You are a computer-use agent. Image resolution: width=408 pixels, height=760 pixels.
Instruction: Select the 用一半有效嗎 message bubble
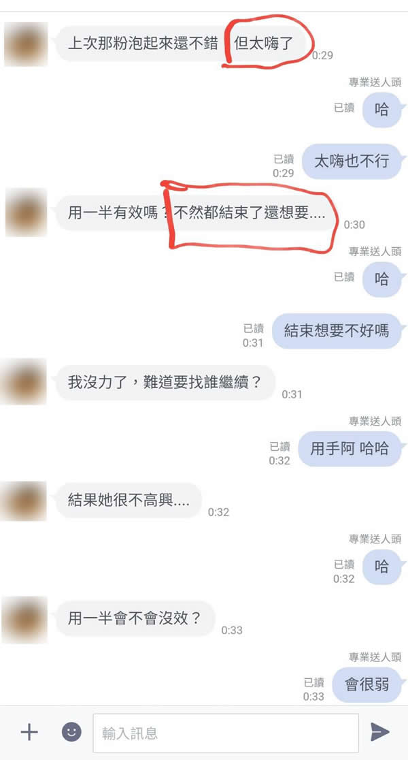click(x=197, y=212)
